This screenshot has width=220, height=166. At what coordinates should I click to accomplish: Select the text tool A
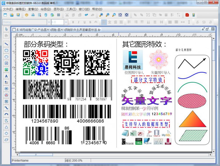point(6,76)
